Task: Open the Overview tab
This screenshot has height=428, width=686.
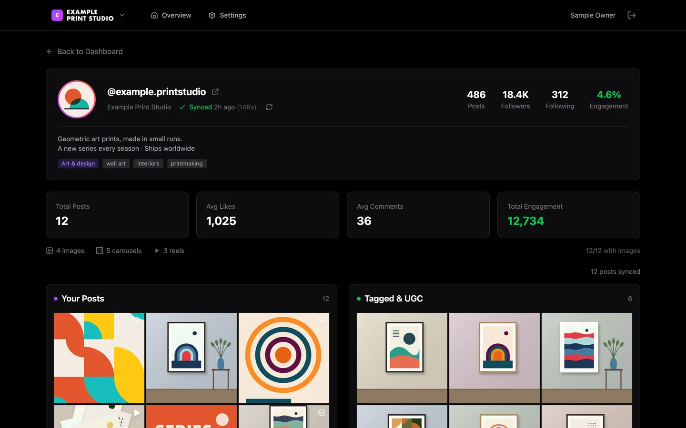Action: coord(171,15)
